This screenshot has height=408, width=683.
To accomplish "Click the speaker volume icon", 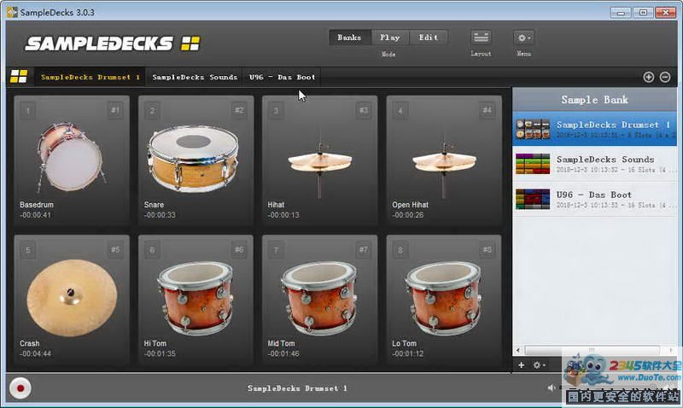I will (552, 388).
